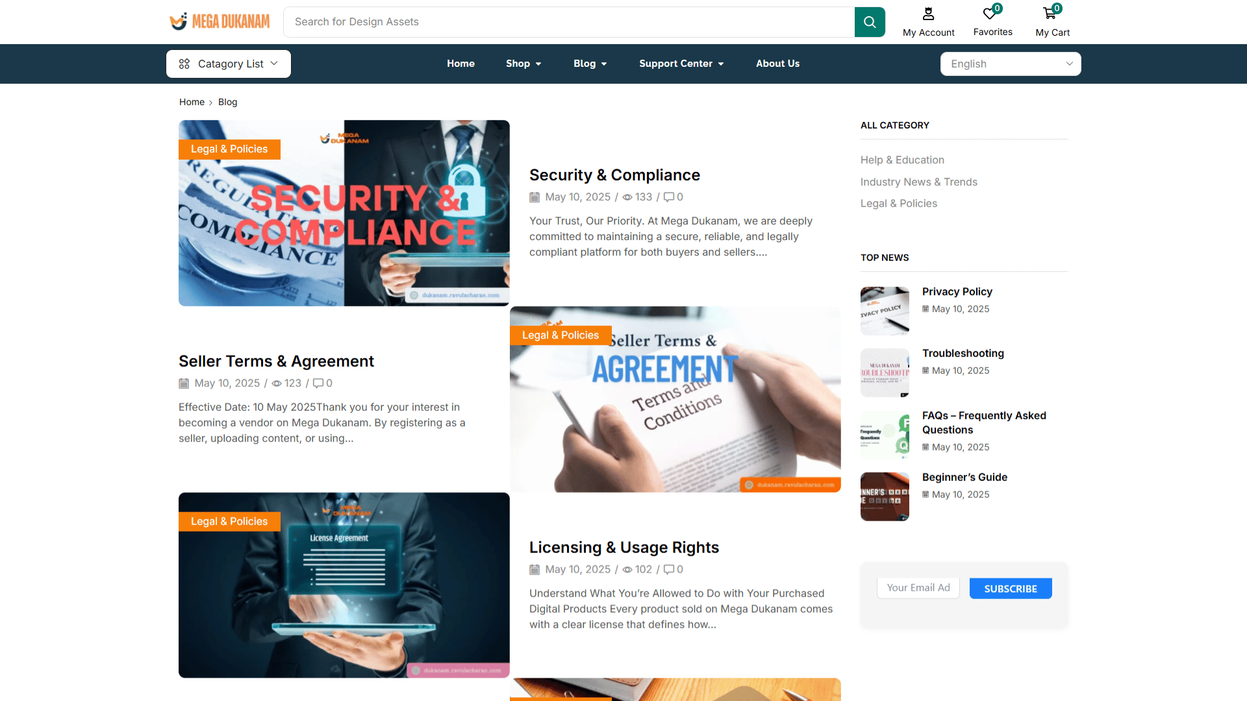Open the My Account user icon
Viewport: 1247px width, 701px height.
(x=929, y=14)
